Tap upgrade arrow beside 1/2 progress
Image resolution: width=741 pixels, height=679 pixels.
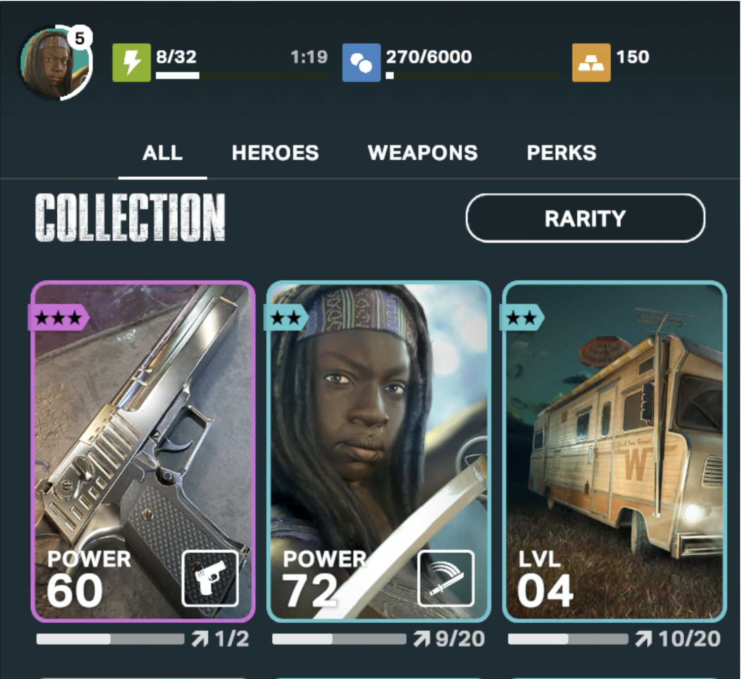199,640
